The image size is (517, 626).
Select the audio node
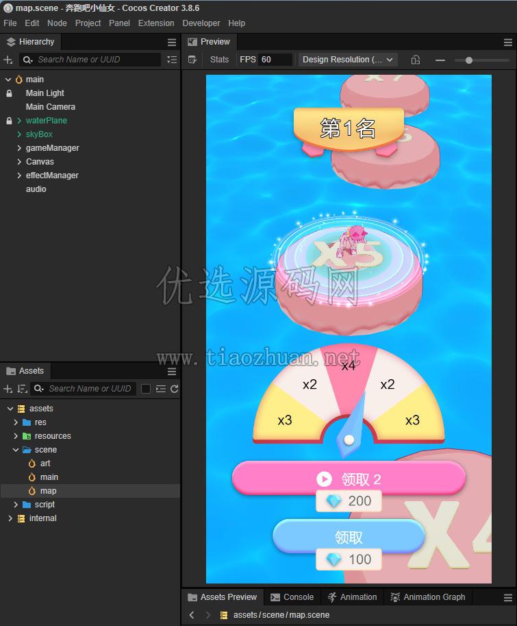point(36,189)
